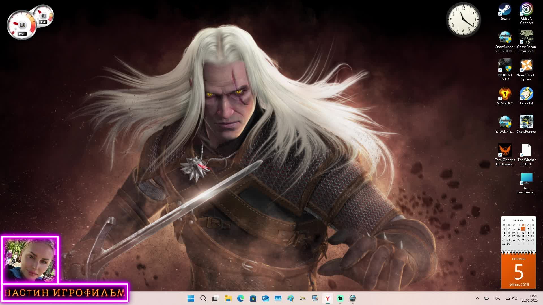Select the 'Этот компьютер' desktop icon
Screen dimensions: 543x305
(526, 183)
